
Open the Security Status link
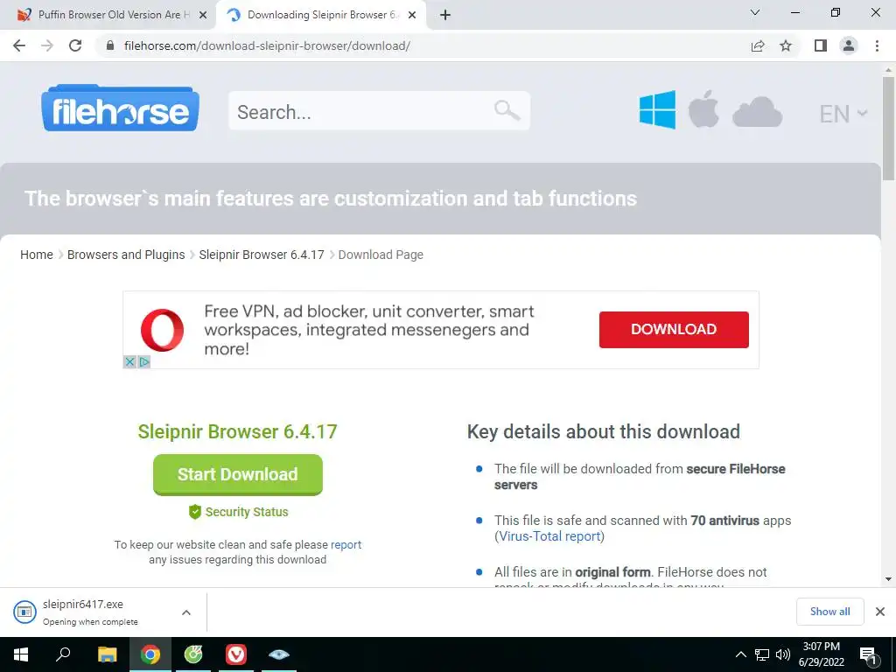[x=239, y=512]
